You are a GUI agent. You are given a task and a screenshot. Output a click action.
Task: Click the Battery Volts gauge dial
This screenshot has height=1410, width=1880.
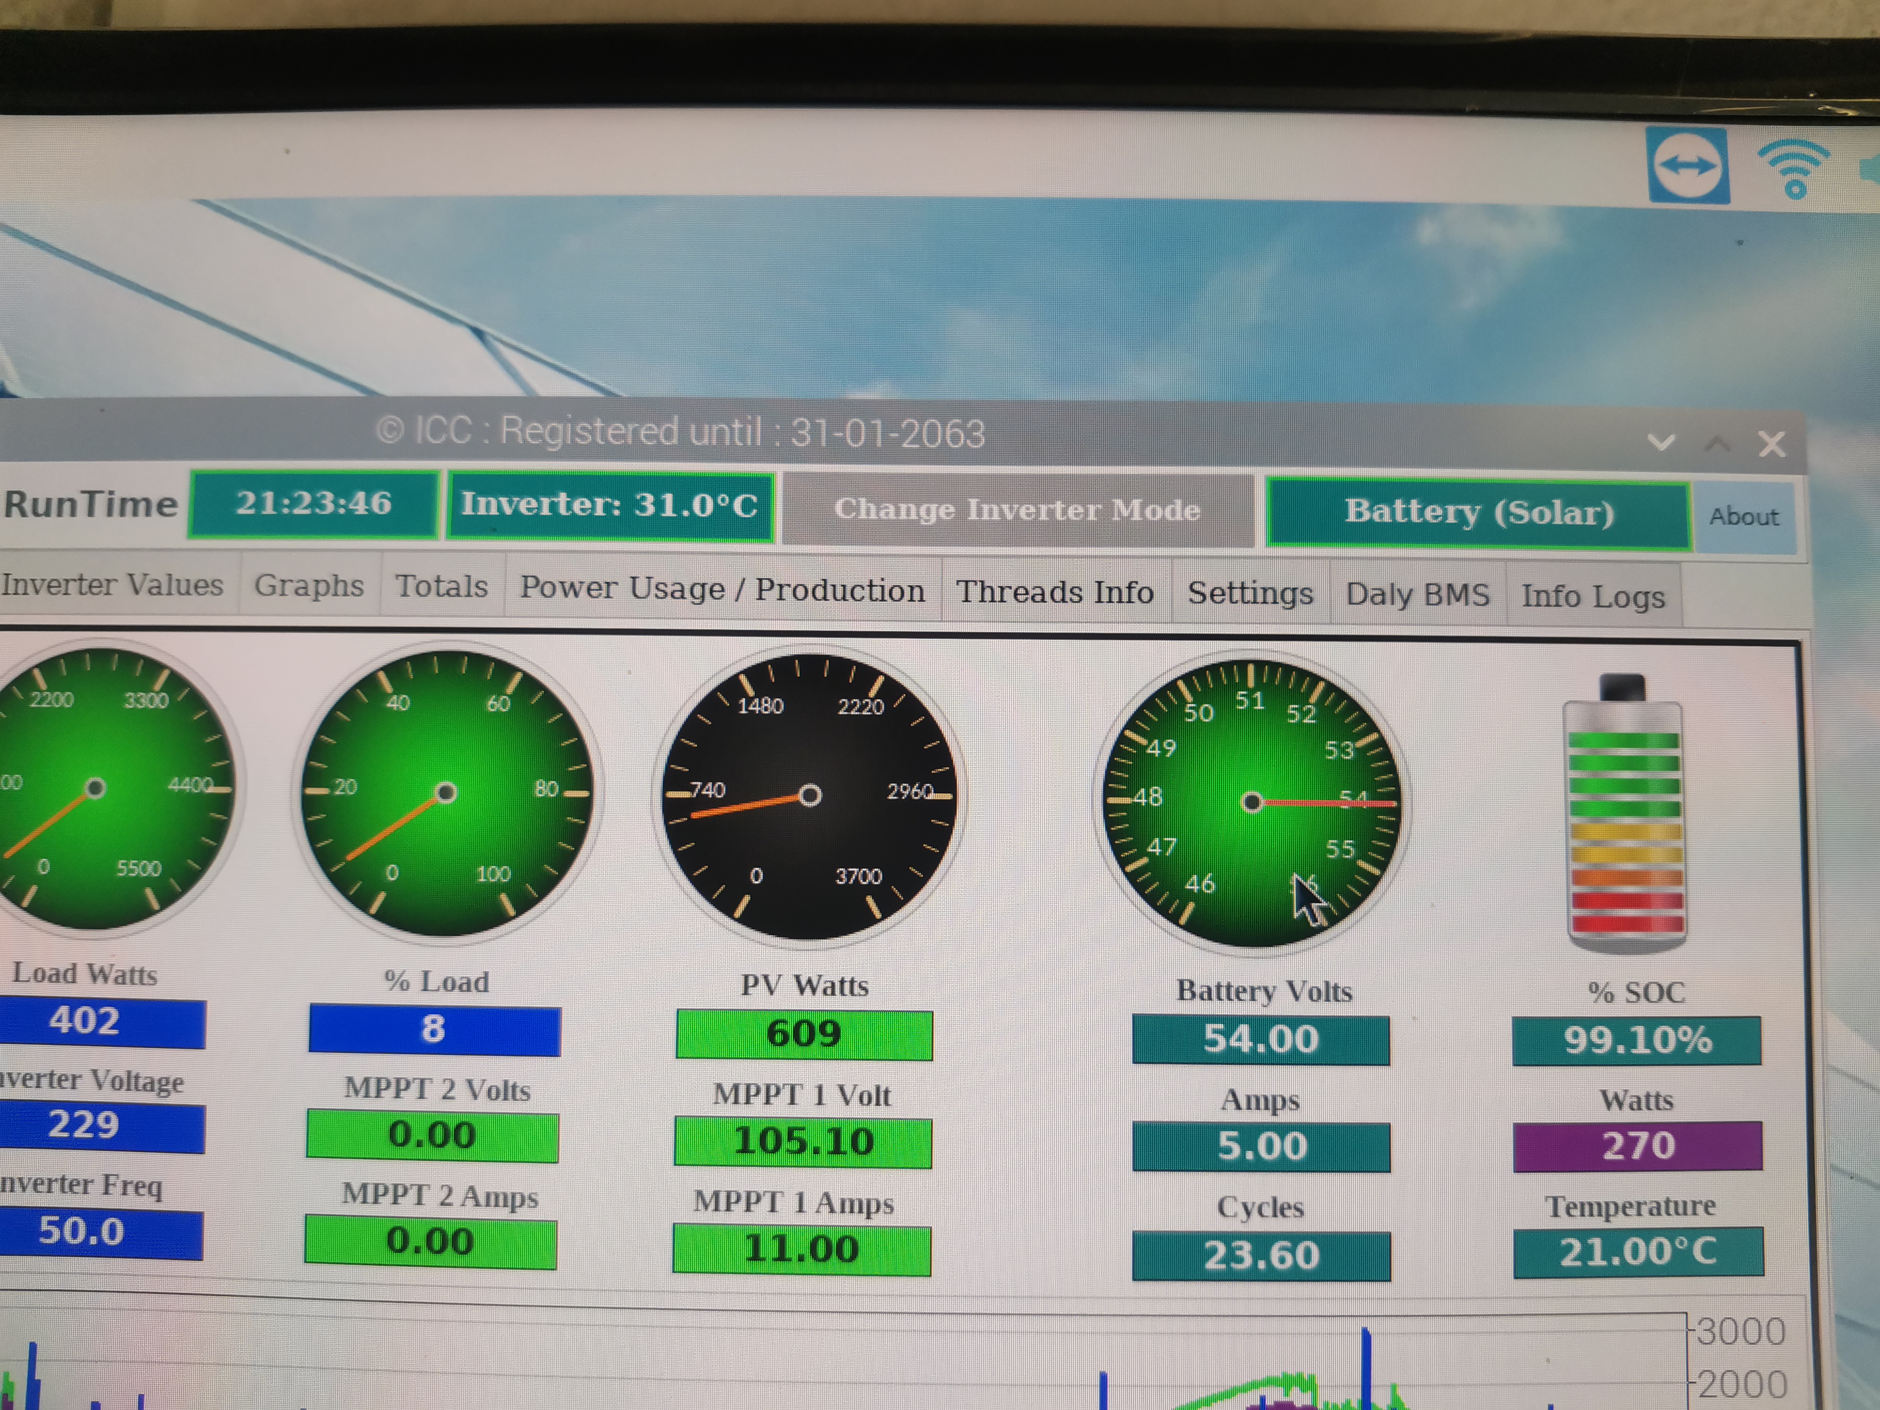point(1251,802)
